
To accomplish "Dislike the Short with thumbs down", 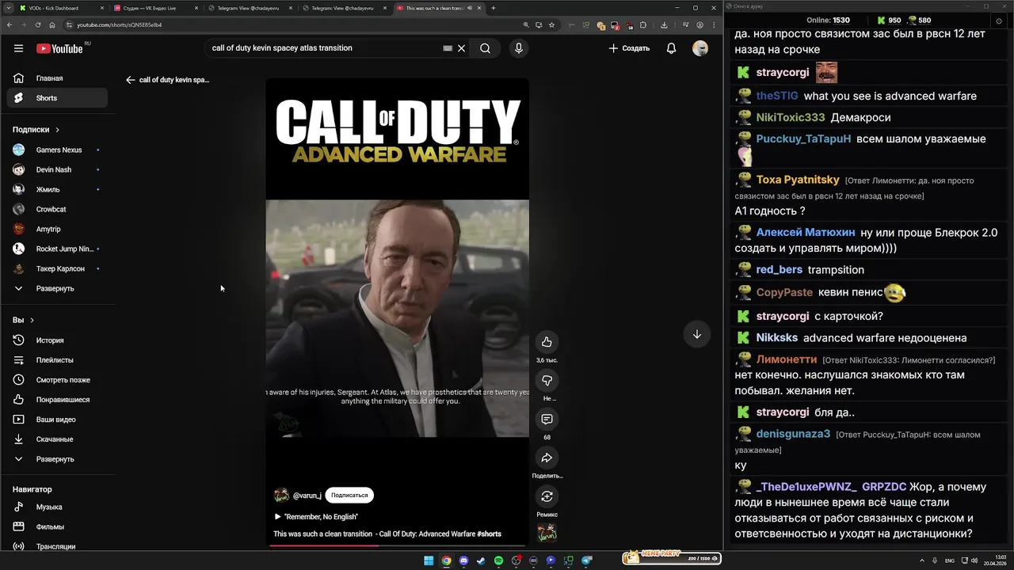I will click(547, 381).
